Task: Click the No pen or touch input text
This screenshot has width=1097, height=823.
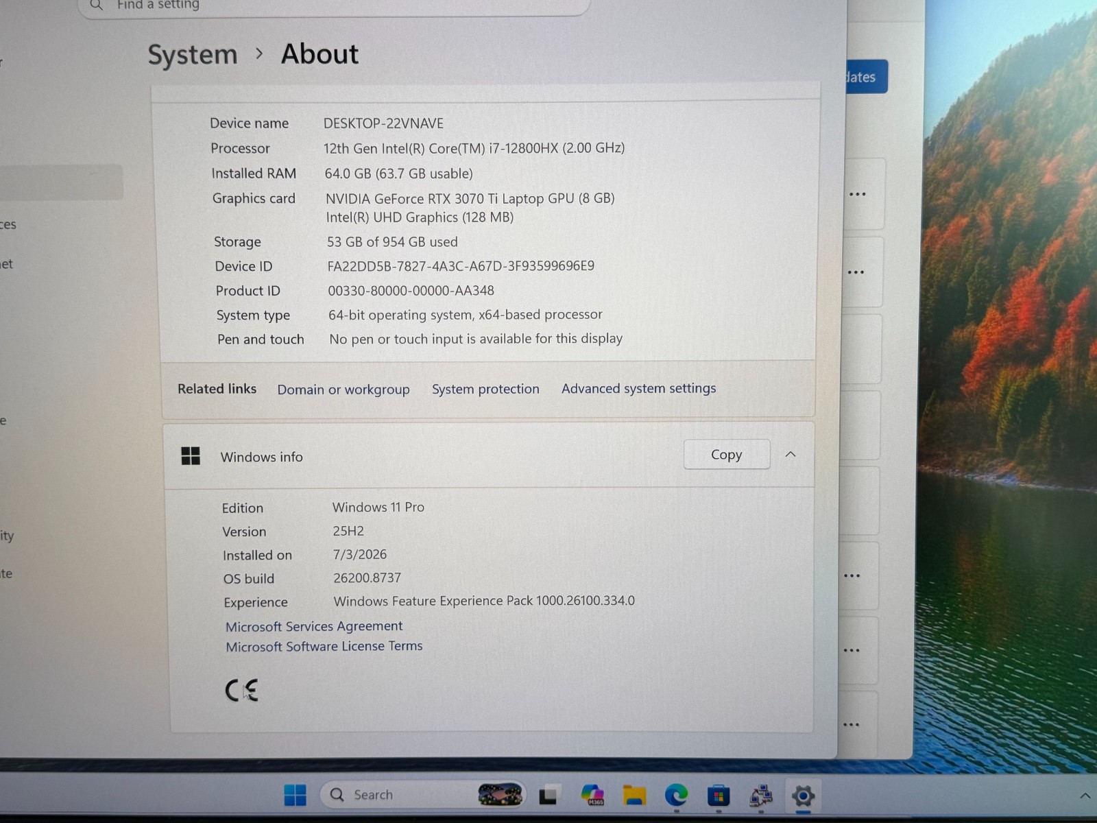Action: click(476, 339)
